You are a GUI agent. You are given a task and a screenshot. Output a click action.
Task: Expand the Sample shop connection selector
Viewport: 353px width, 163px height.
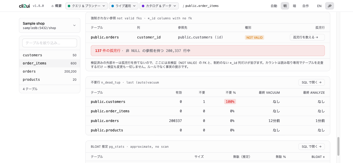(x=50, y=25)
